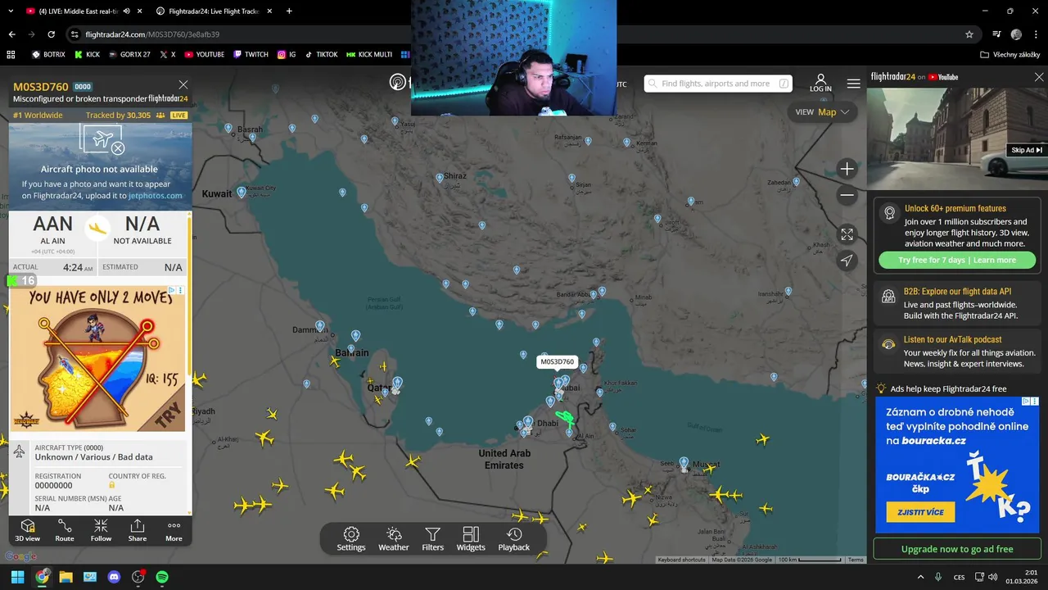Open the BOTRIX bookmark
This screenshot has height=590, width=1048.
tap(48, 54)
